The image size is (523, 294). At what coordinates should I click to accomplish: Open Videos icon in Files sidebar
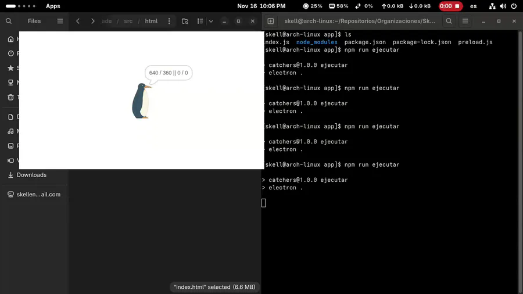point(10,160)
